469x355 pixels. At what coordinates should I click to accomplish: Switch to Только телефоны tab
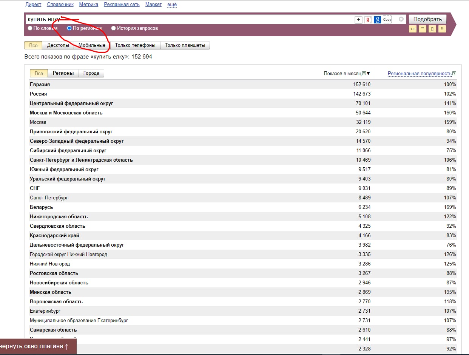pos(135,45)
